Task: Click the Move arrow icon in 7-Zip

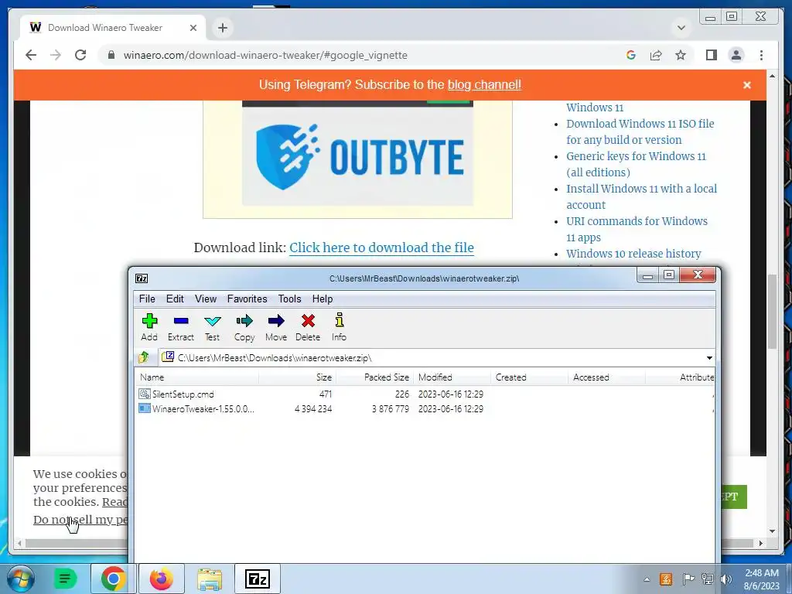Action: 276,321
